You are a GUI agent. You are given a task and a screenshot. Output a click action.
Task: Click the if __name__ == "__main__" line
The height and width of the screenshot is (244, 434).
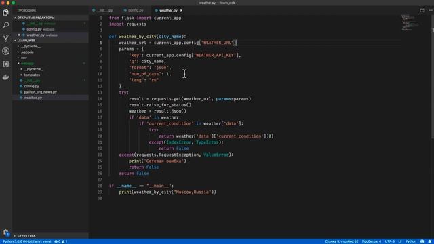[141, 186]
